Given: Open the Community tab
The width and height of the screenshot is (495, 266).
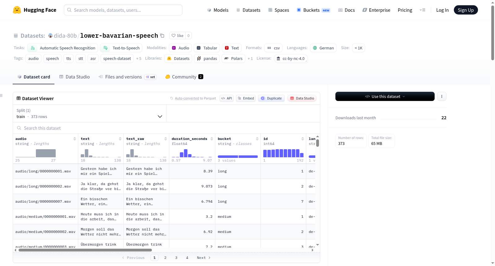Looking at the screenshot, I should click(x=184, y=77).
